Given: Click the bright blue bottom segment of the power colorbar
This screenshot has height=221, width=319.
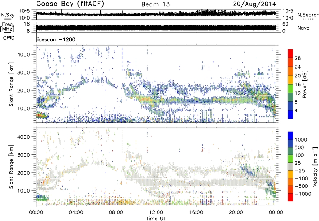Looking at the screenshot, I should 291,114.
